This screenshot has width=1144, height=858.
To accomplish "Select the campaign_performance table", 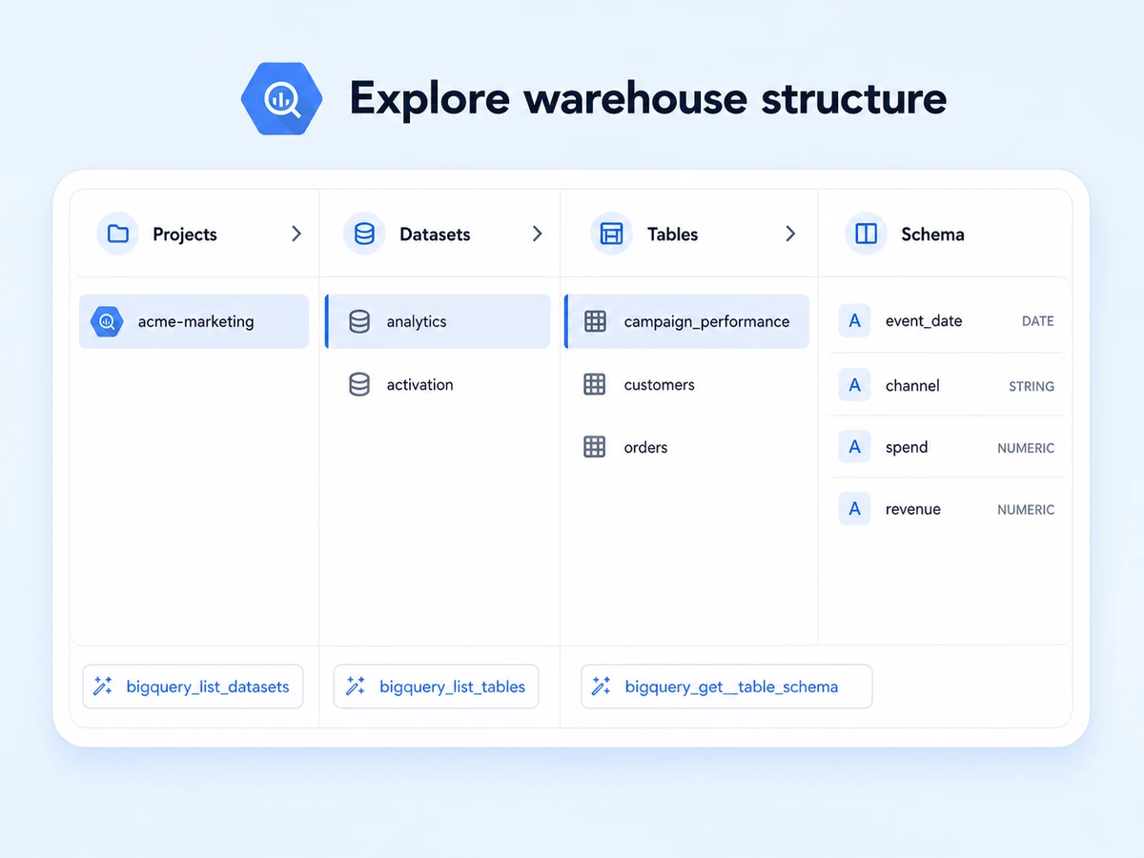I will tap(686, 321).
